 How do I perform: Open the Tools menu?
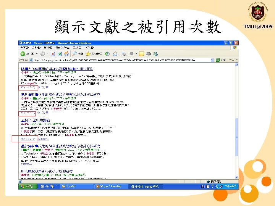point(77,47)
